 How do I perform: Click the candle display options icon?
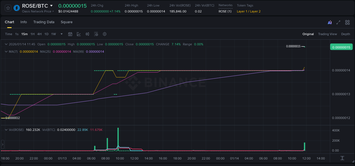[x=87, y=34]
